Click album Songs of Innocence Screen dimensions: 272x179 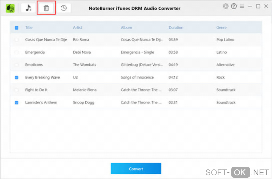point(137,77)
